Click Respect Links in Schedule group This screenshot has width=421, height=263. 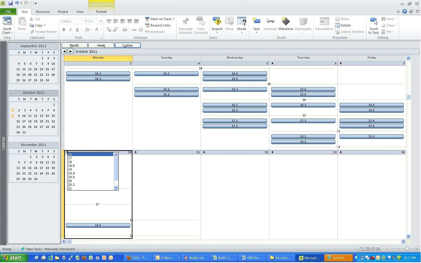[x=158, y=25]
